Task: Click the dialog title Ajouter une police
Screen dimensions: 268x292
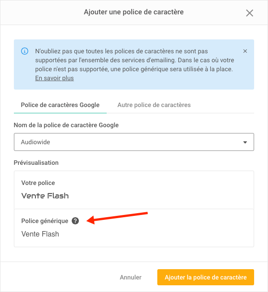Action: click(134, 12)
